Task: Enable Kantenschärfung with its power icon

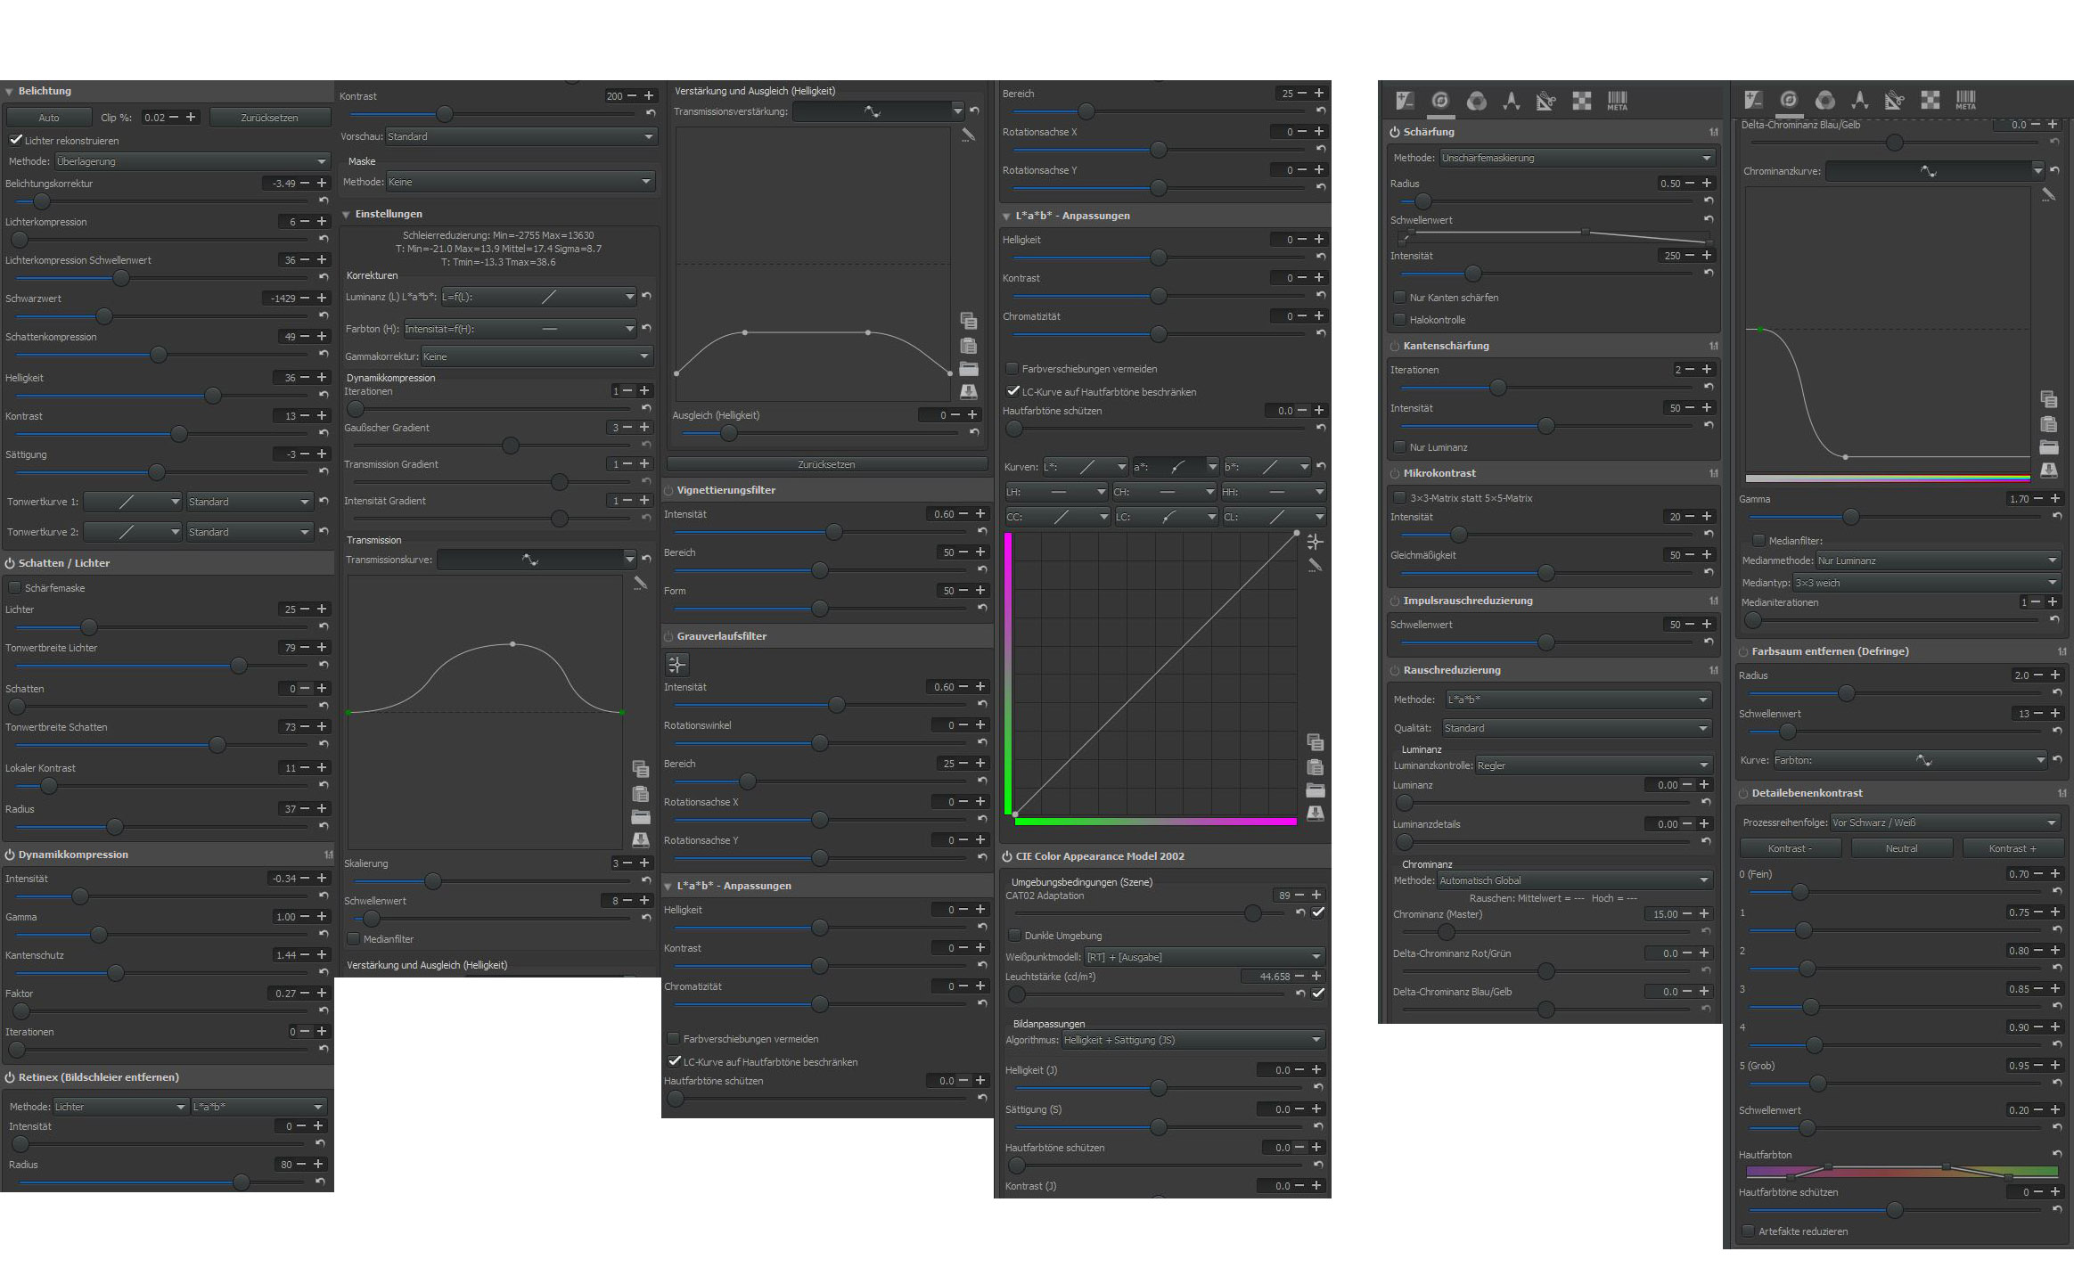Action: pyautogui.click(x=1394, y=346)
